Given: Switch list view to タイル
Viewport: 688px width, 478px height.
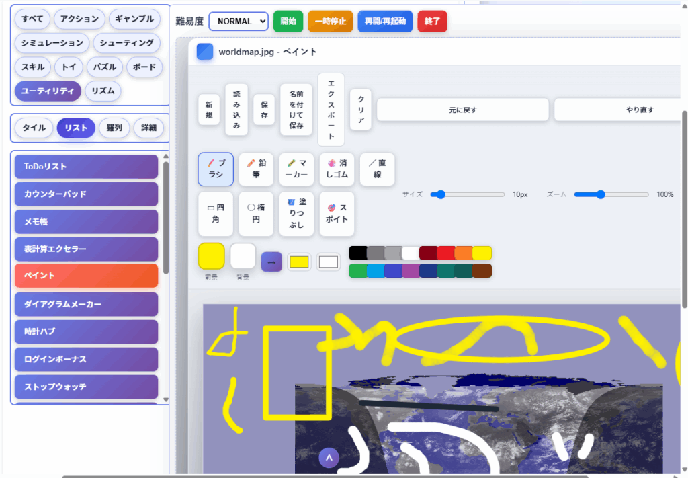Looking at the screenshot, I should pos(34,128).
